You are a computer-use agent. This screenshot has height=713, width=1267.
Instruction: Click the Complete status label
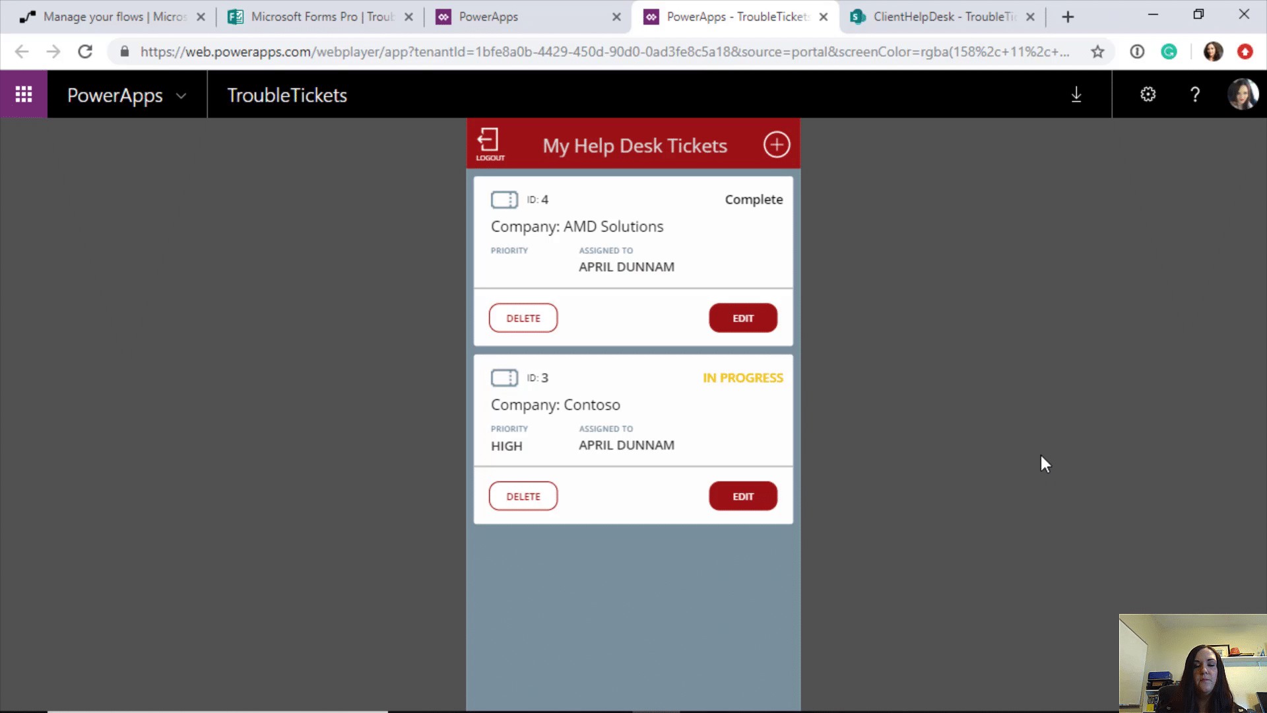754,199
